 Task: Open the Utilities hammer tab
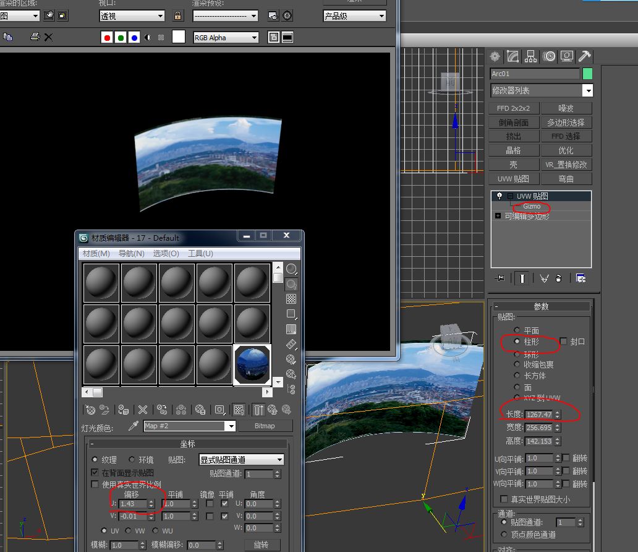tap(585, 56)
